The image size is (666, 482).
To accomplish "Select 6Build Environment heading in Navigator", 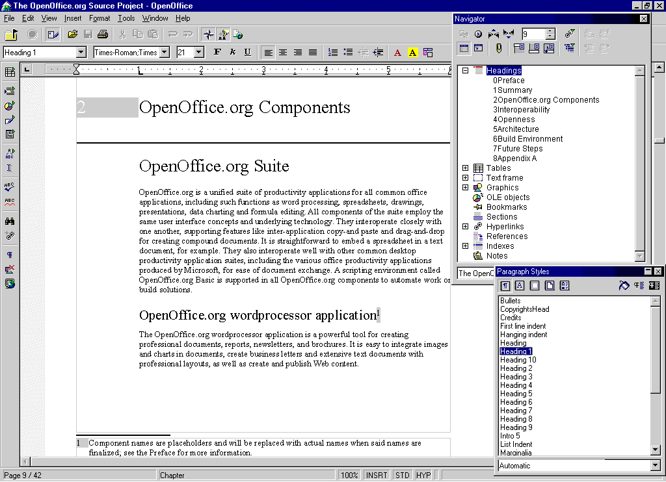I will click(527, 139).
